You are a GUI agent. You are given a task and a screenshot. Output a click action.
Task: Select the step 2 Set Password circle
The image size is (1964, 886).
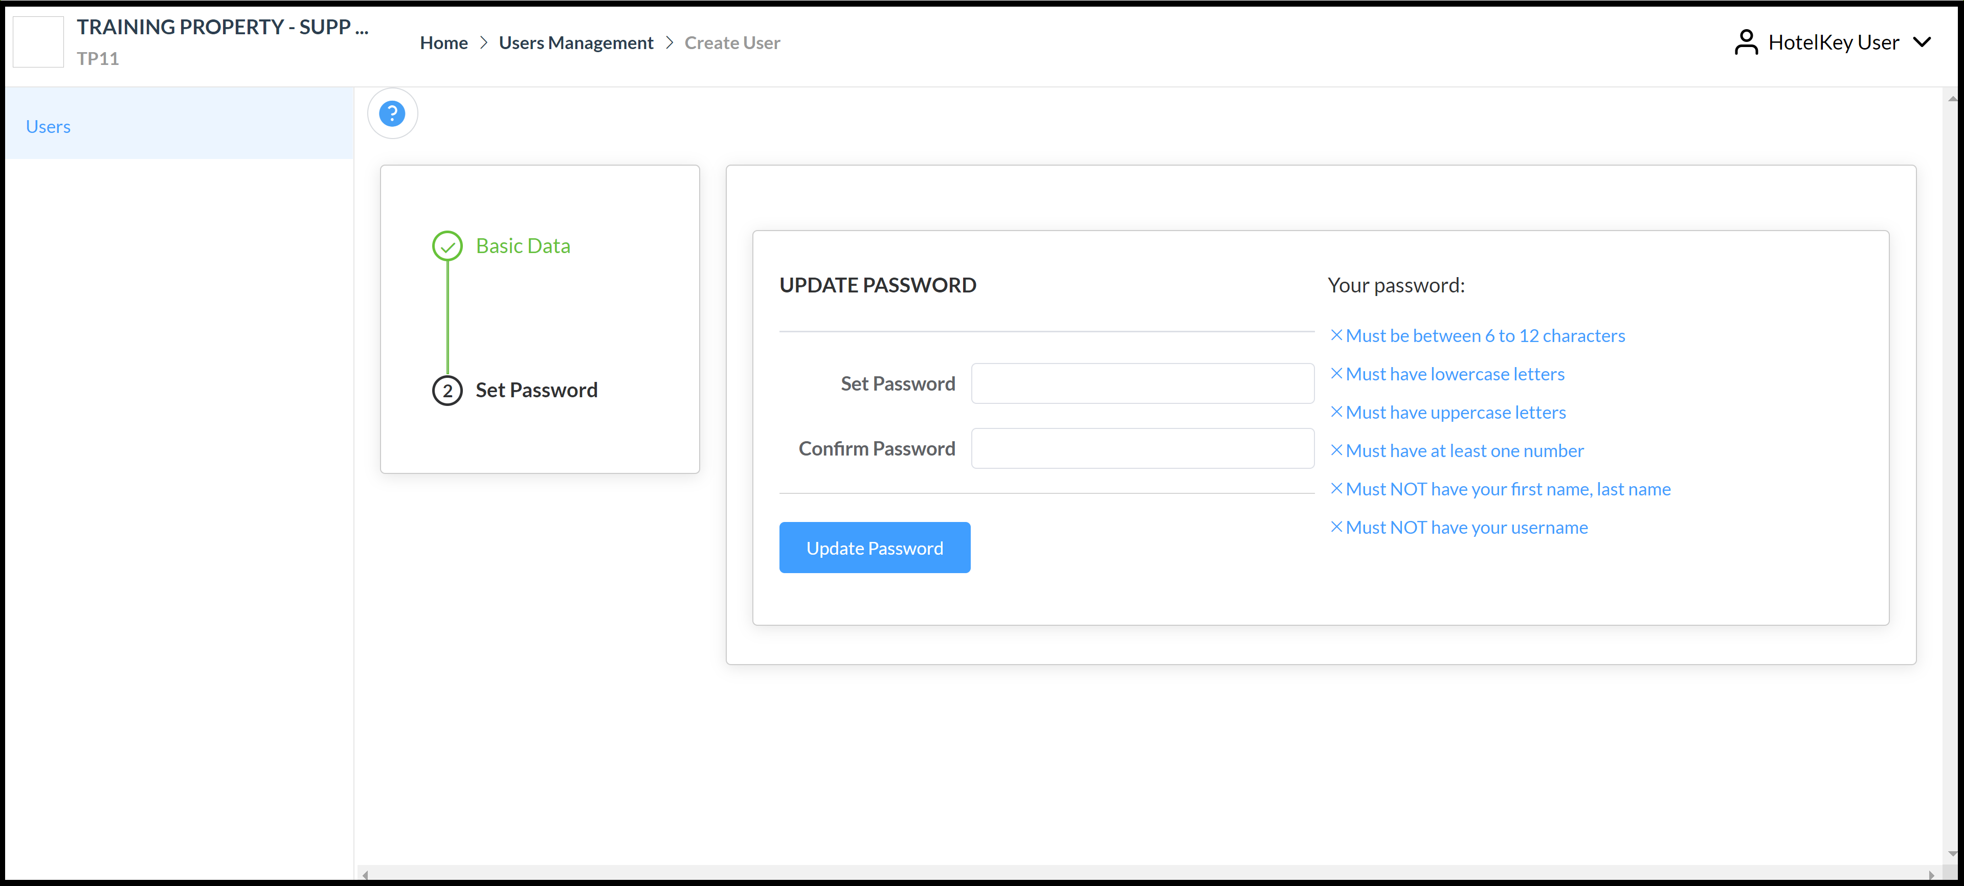click(x=448, y=390)
